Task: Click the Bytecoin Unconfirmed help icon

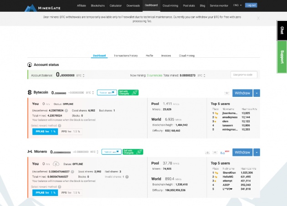Action: click(66, 111)
